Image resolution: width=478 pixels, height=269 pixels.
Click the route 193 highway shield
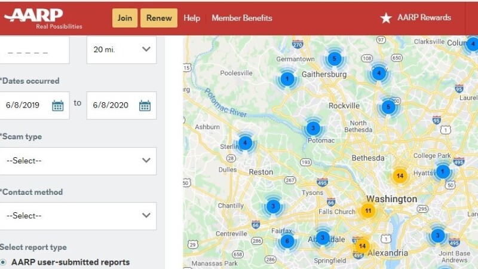point(305,162)
